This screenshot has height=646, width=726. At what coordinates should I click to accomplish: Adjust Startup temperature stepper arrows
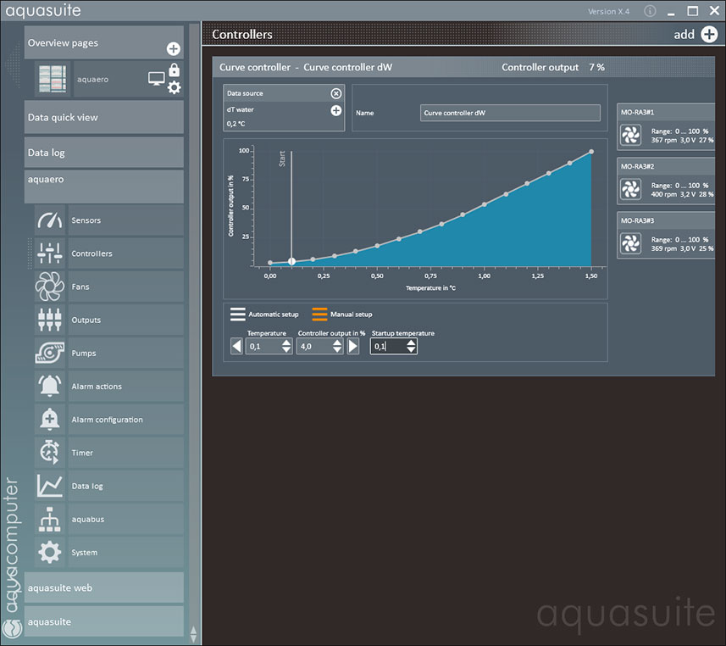pyautogui.click(x=411, y=346)
